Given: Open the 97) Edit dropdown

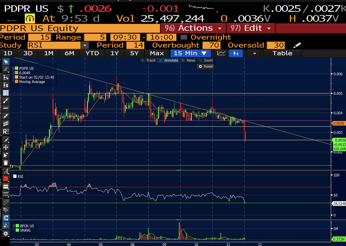Looking at the screenshot, I should coord(251,28).
